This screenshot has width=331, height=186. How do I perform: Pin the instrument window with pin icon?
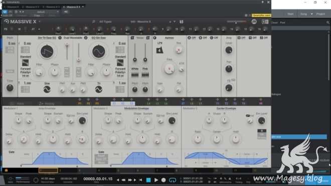[x=263, y=2]
